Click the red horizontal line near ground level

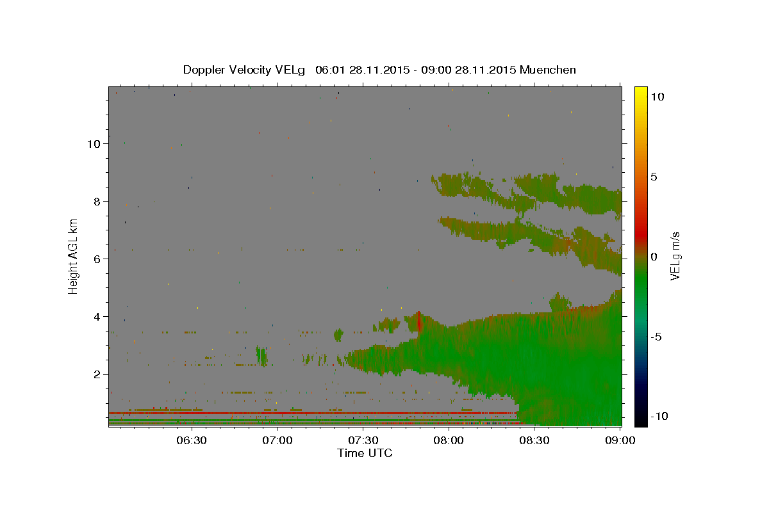(312, 413)
